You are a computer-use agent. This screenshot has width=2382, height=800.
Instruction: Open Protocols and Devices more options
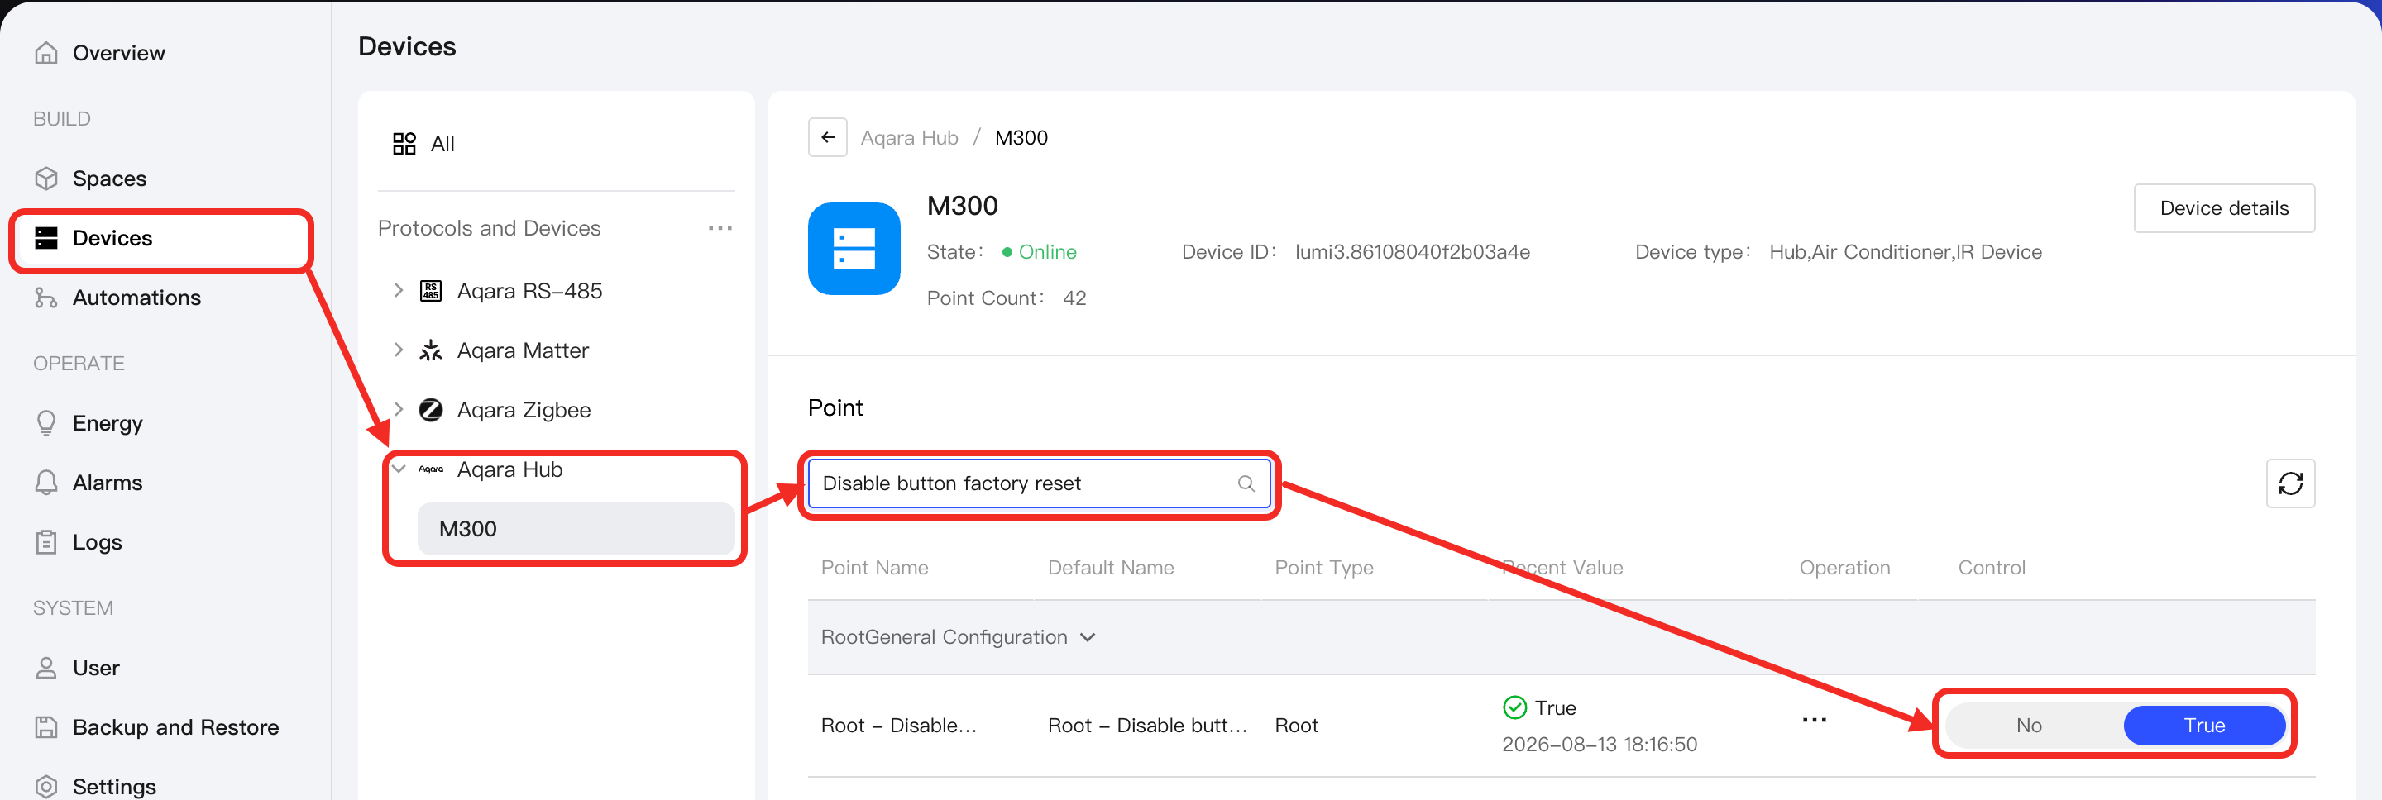point(720,228)
